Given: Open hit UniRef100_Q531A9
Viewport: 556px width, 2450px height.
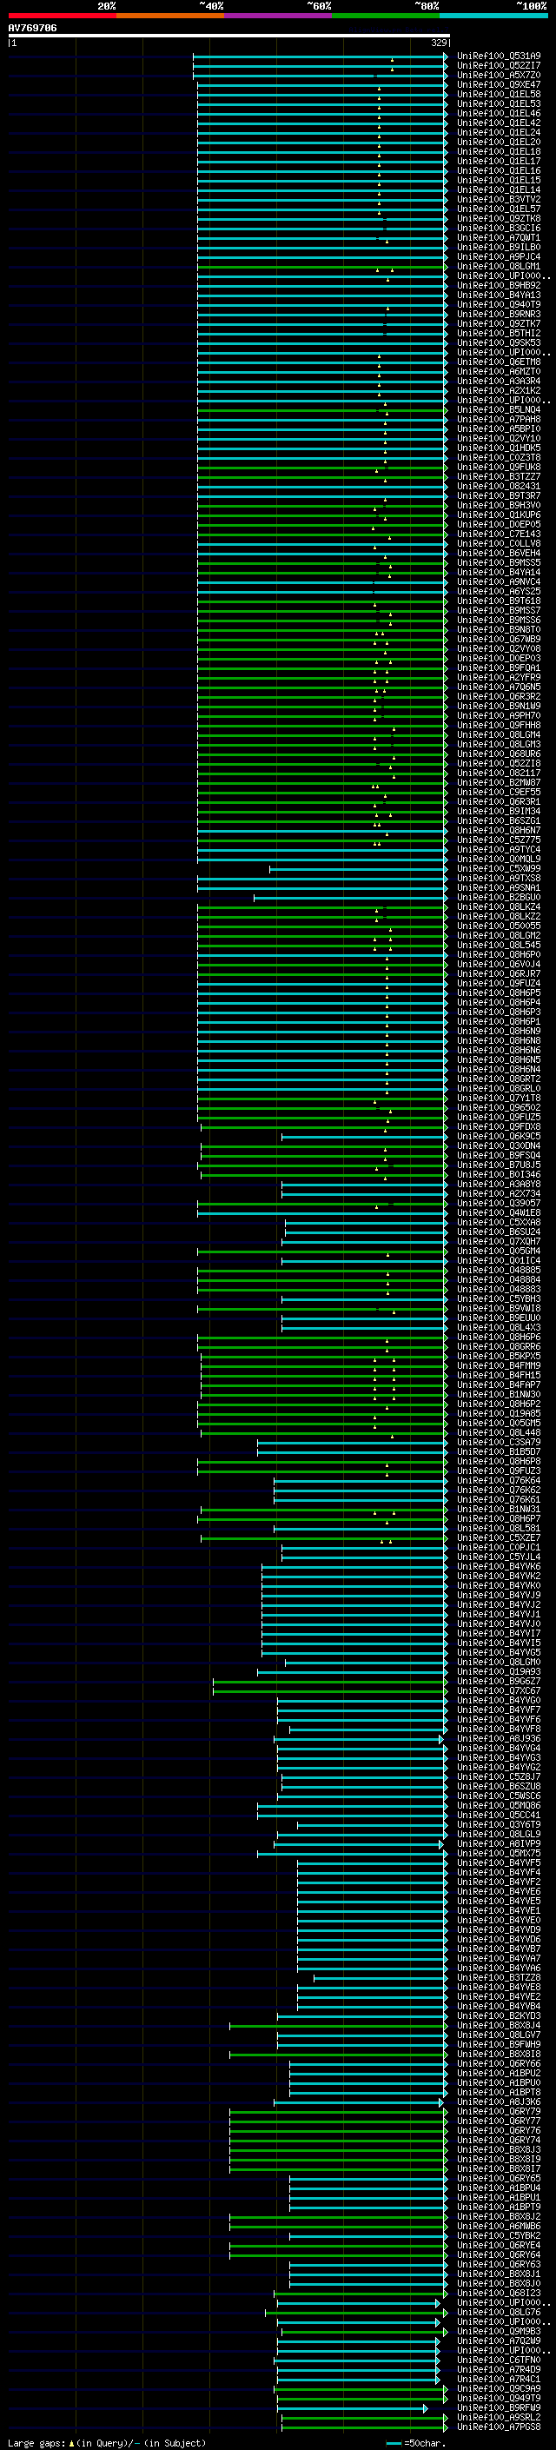Looking at the screenshot, I should pos(499,56).
